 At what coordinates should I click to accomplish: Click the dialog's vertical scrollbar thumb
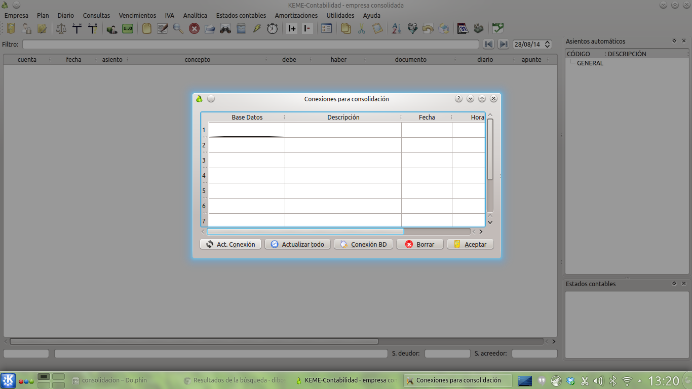tap(490, 149)
